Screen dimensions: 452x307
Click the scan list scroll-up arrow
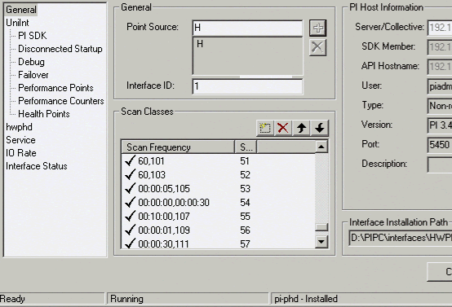[321, 147]
